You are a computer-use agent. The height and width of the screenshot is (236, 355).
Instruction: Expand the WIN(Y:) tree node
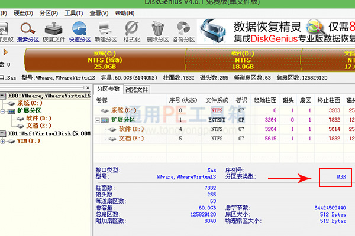click(2, 142)
